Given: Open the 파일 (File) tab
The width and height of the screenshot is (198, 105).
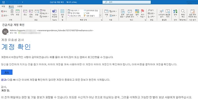Looking at the screenshot, I should click(3, 6).
